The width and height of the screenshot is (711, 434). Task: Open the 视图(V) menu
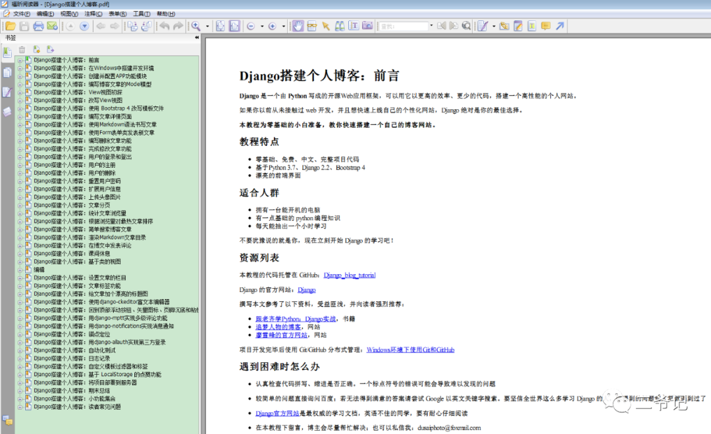coord(69,14)
